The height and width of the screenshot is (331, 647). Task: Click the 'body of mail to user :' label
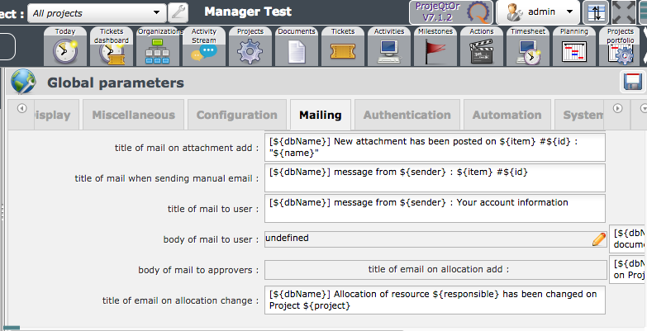click(x=211, y=239)
